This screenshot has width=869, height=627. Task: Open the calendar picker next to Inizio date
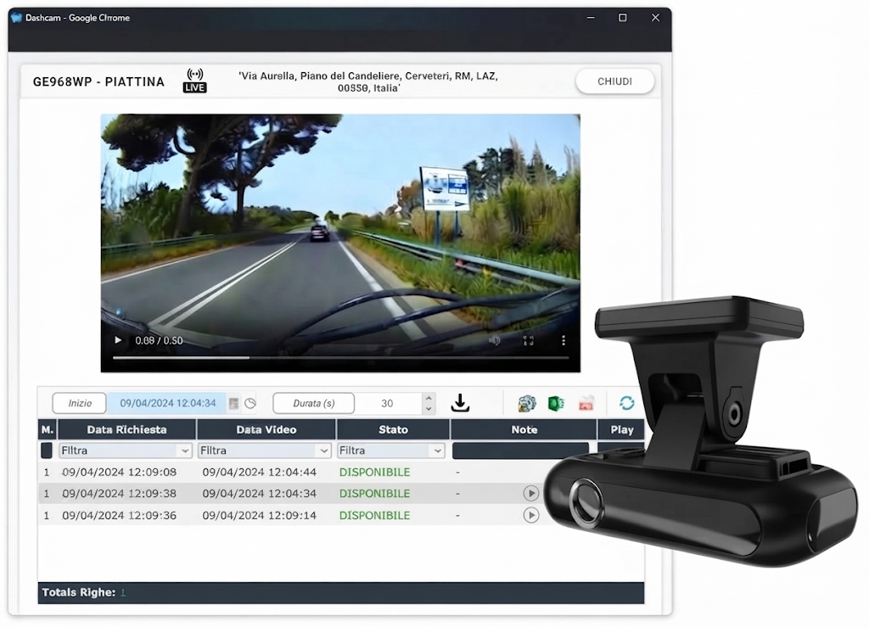tap(234, 403)
